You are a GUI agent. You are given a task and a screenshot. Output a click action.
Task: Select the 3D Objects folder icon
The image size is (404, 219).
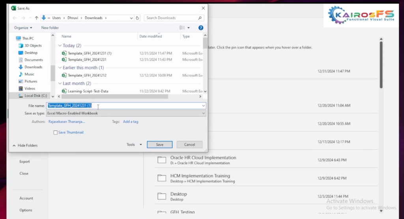tap(21, 45)
